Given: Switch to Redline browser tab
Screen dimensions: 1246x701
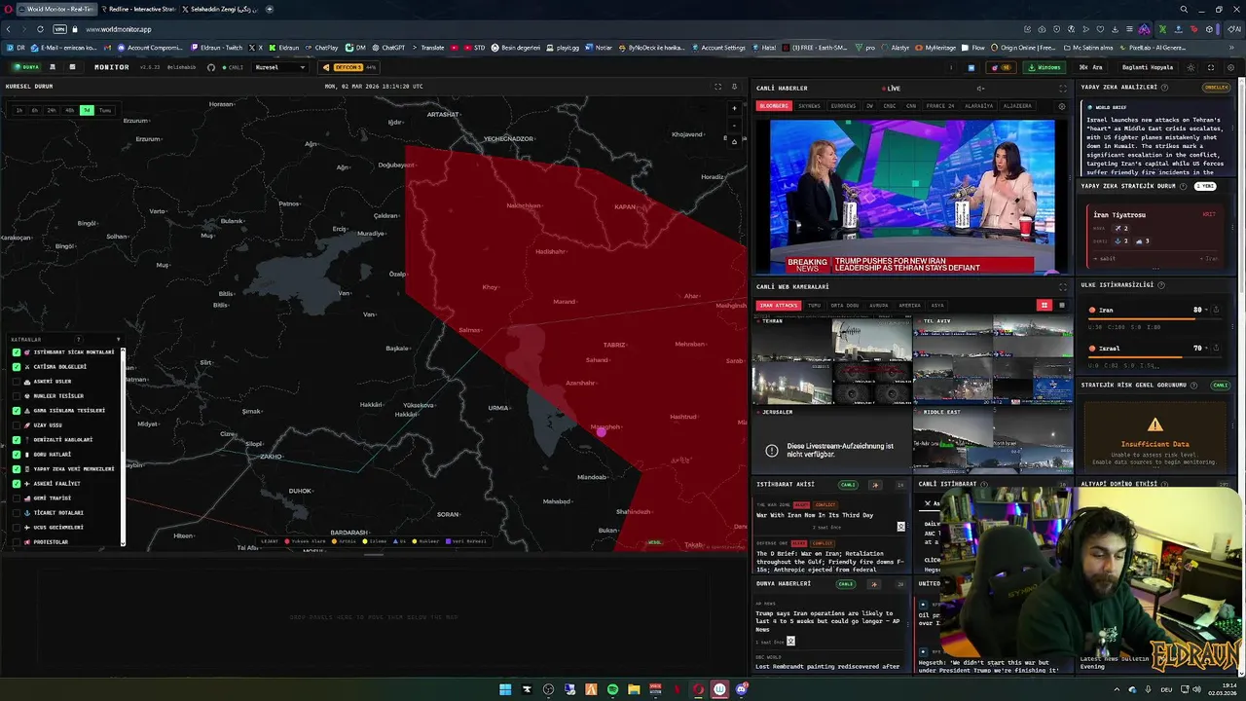Looking at the screenshot, I should (x=139, y=9).
